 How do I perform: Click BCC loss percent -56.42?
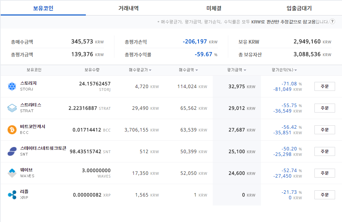(x=289, y=127)
